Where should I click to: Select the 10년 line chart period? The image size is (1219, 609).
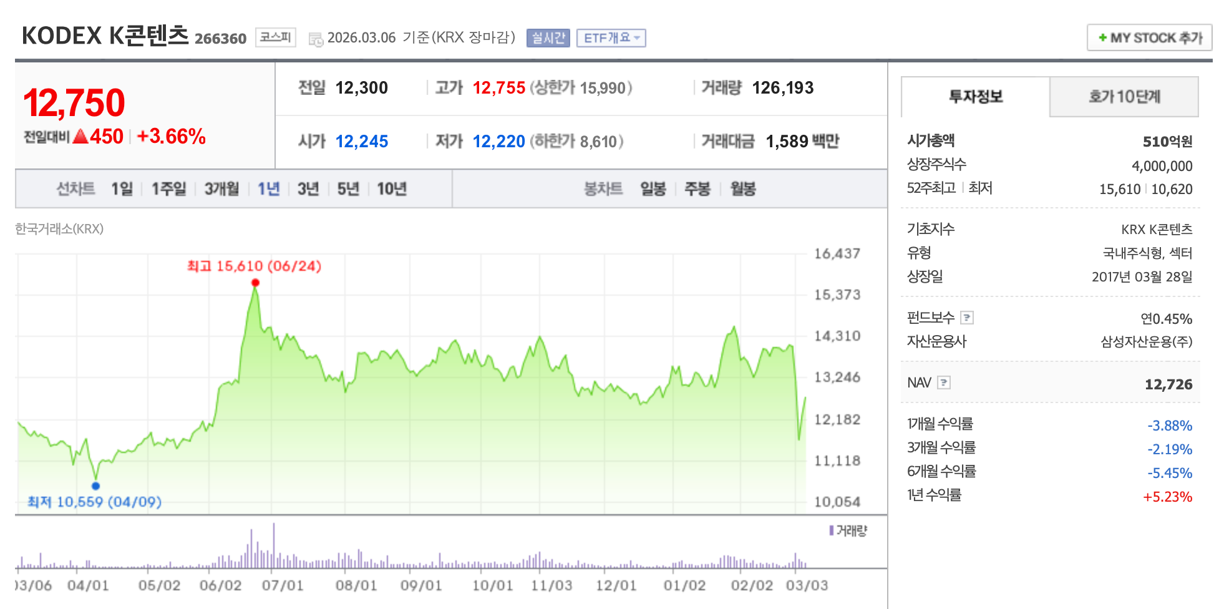[392, 188]
